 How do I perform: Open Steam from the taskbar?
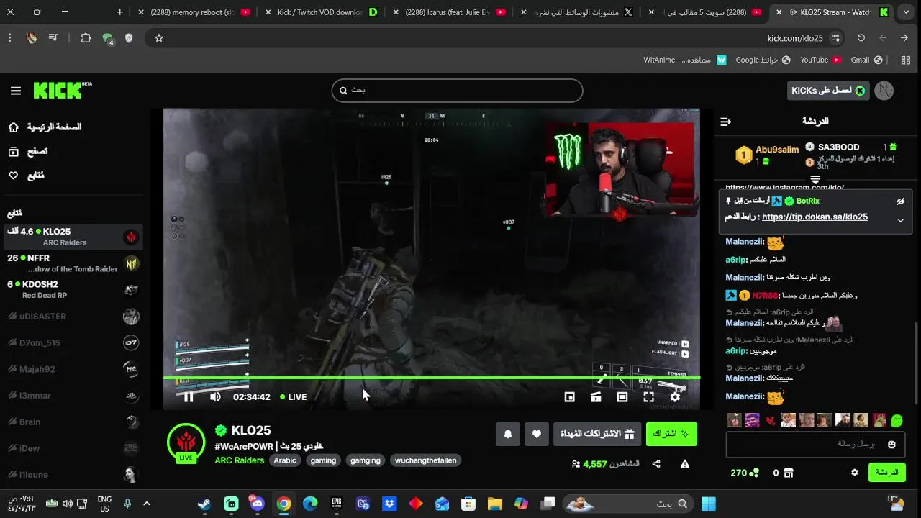(204, 504)
